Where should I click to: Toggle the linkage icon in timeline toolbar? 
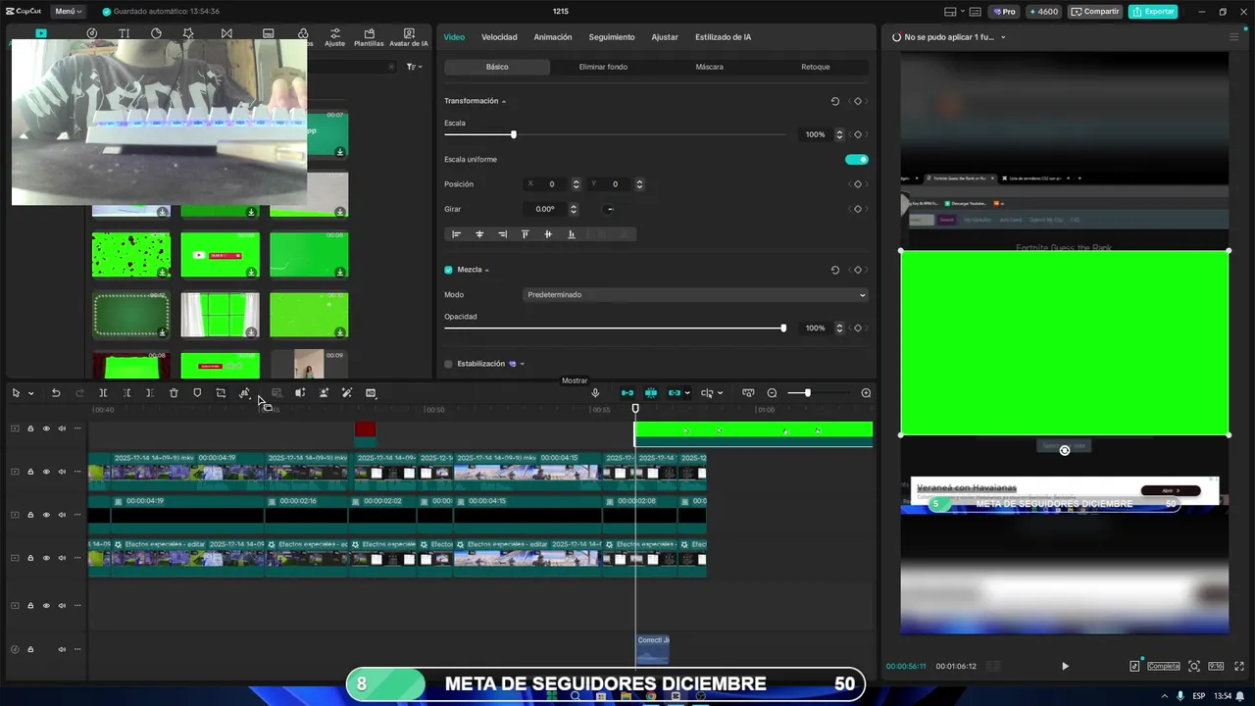(675, 393)
